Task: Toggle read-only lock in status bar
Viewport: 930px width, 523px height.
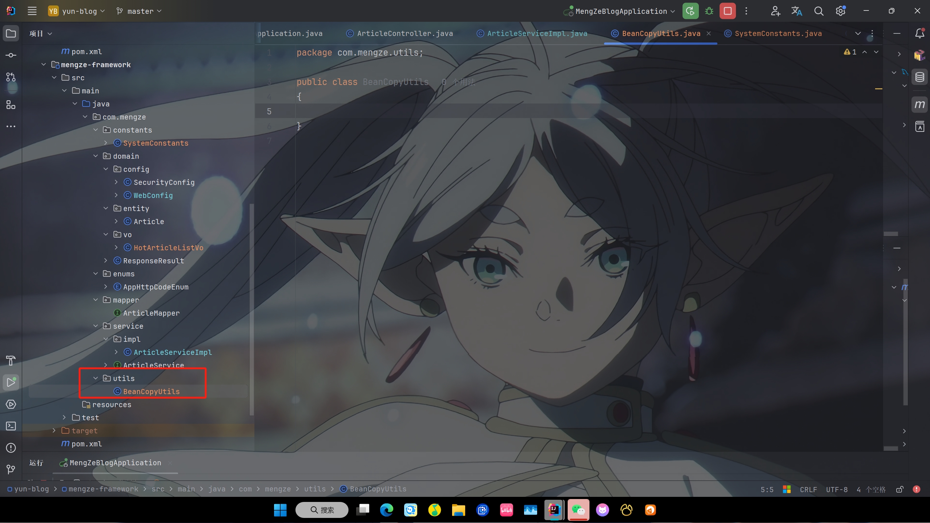Action: pos(899,489)
